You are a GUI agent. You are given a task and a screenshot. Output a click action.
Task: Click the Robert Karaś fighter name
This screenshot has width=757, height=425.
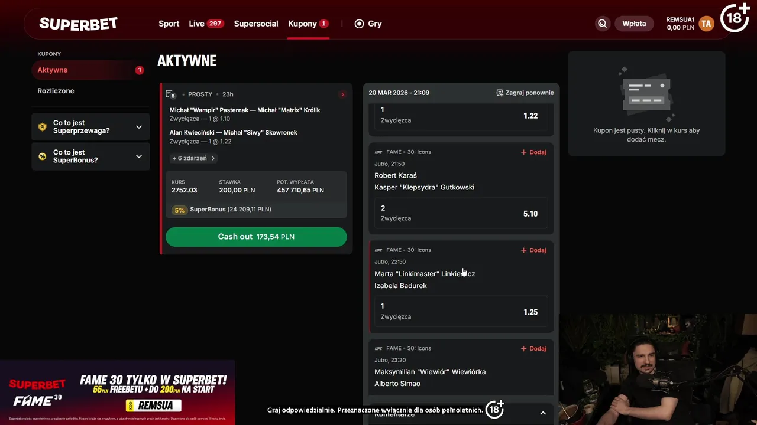click(x=396, y=175)
